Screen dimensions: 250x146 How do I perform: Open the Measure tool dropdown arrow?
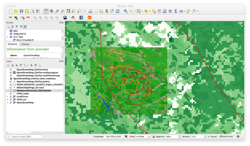point(185,11)
